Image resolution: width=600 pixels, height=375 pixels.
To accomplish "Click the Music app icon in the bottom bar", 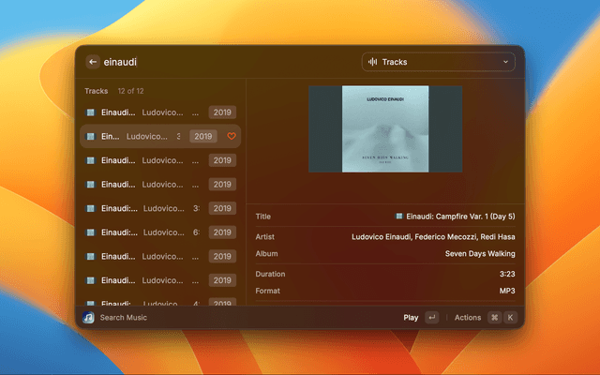I will 87,317.
